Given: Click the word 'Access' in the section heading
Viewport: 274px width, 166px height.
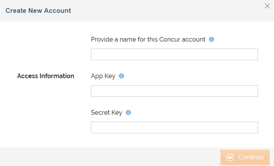Looking at the screenshot, I should (28, 76).
